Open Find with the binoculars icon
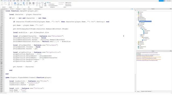This screenshot has height=96, width=172. (x=15, y=3)
